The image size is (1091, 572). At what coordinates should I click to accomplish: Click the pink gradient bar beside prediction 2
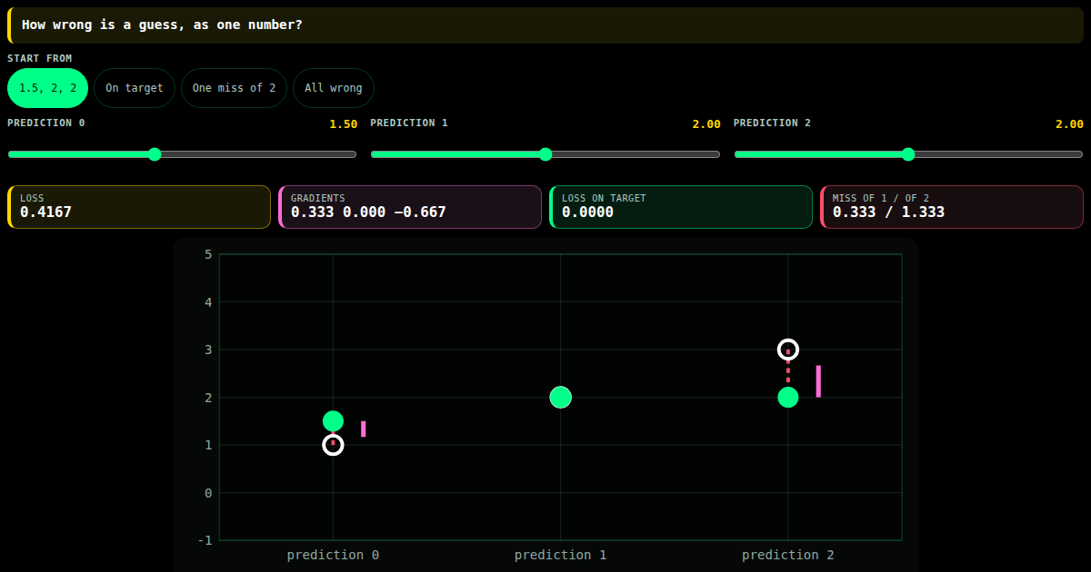click(818, 381)
